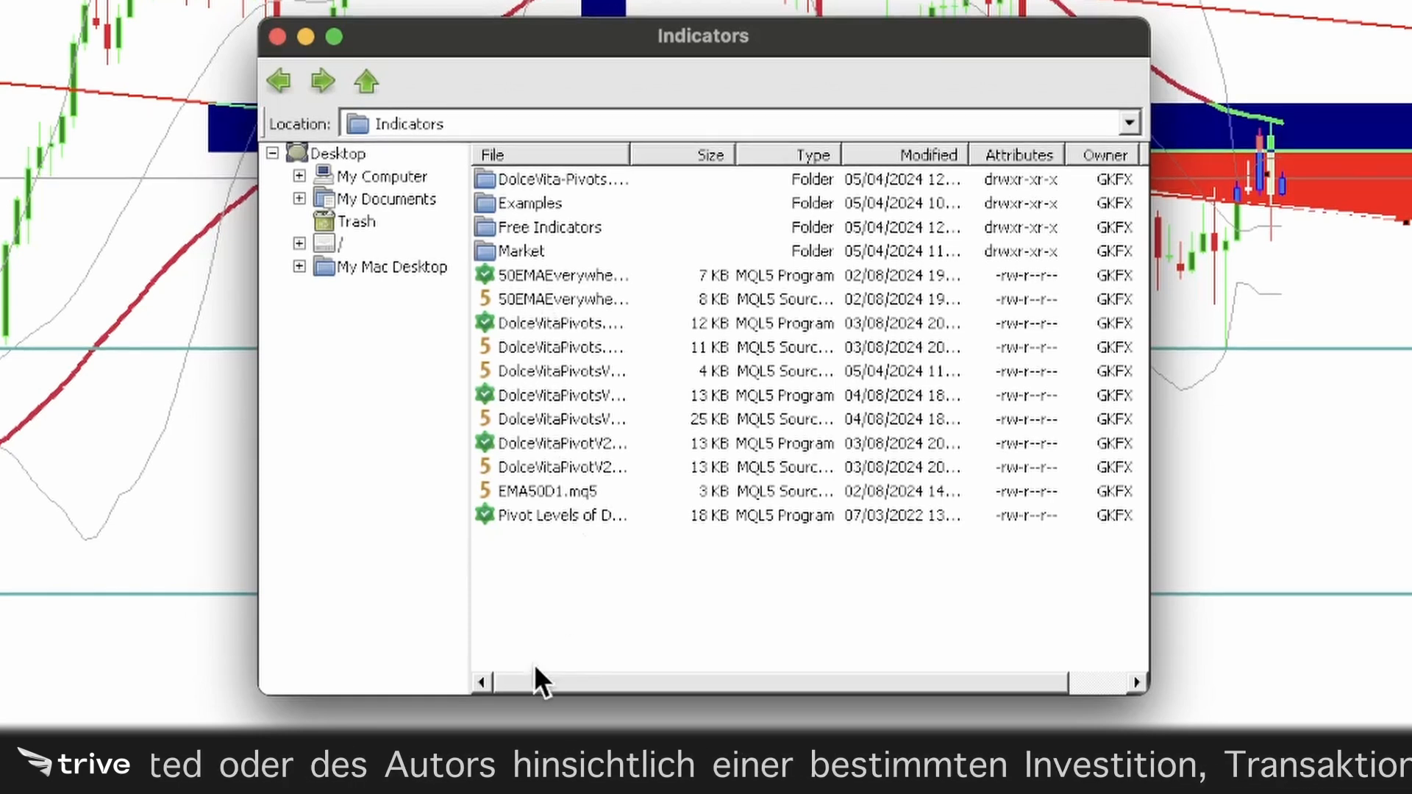Select the Free Indicators folder
The image size is (1412, 794).
tap(549, 227)
